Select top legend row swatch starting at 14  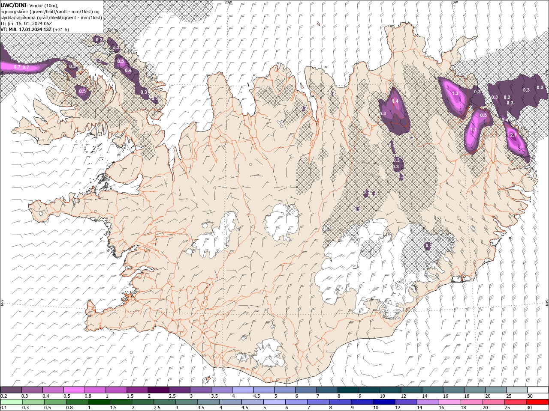[432, 390]
